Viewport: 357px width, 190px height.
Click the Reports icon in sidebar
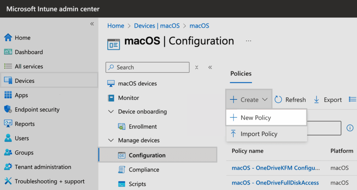click(x=8, y=124)
